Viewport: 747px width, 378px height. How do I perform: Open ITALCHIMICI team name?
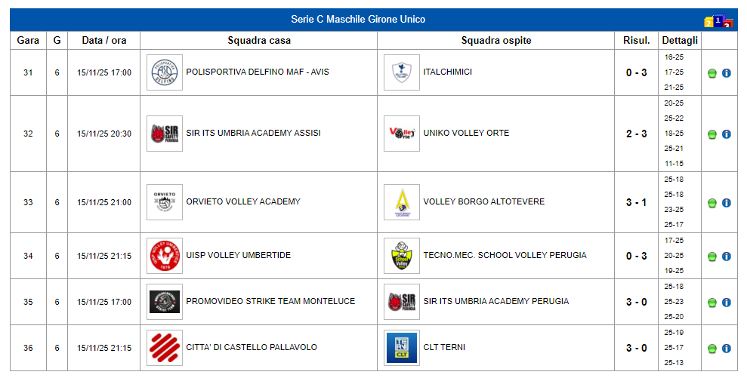point(447,72)
